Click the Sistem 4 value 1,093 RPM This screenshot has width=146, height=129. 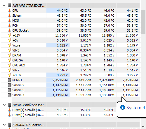84,95
